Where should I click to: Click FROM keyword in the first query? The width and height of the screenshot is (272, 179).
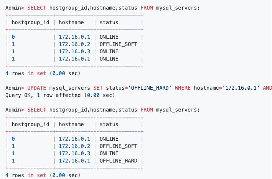147,8
